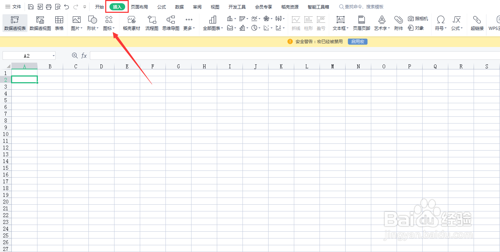
Task: Click the 数据透视表 pivot table icon
Action: (x=15, y=23)
